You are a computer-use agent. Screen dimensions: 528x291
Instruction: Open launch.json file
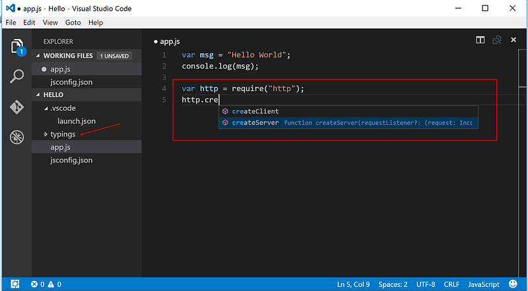(x=86, y=121)
